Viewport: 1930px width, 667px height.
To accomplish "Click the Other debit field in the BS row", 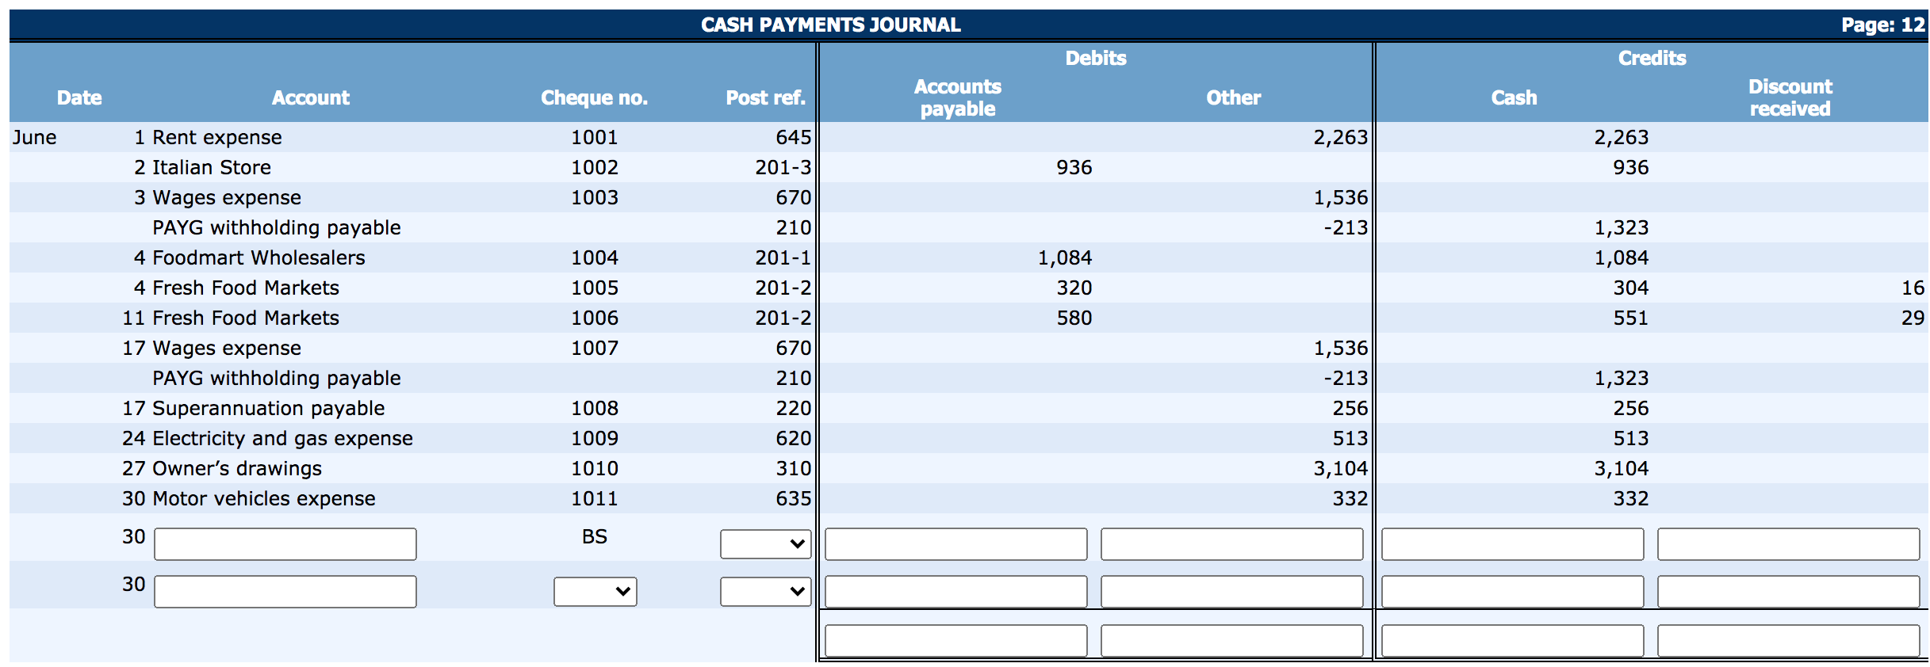I will (x=1232, y=544).
